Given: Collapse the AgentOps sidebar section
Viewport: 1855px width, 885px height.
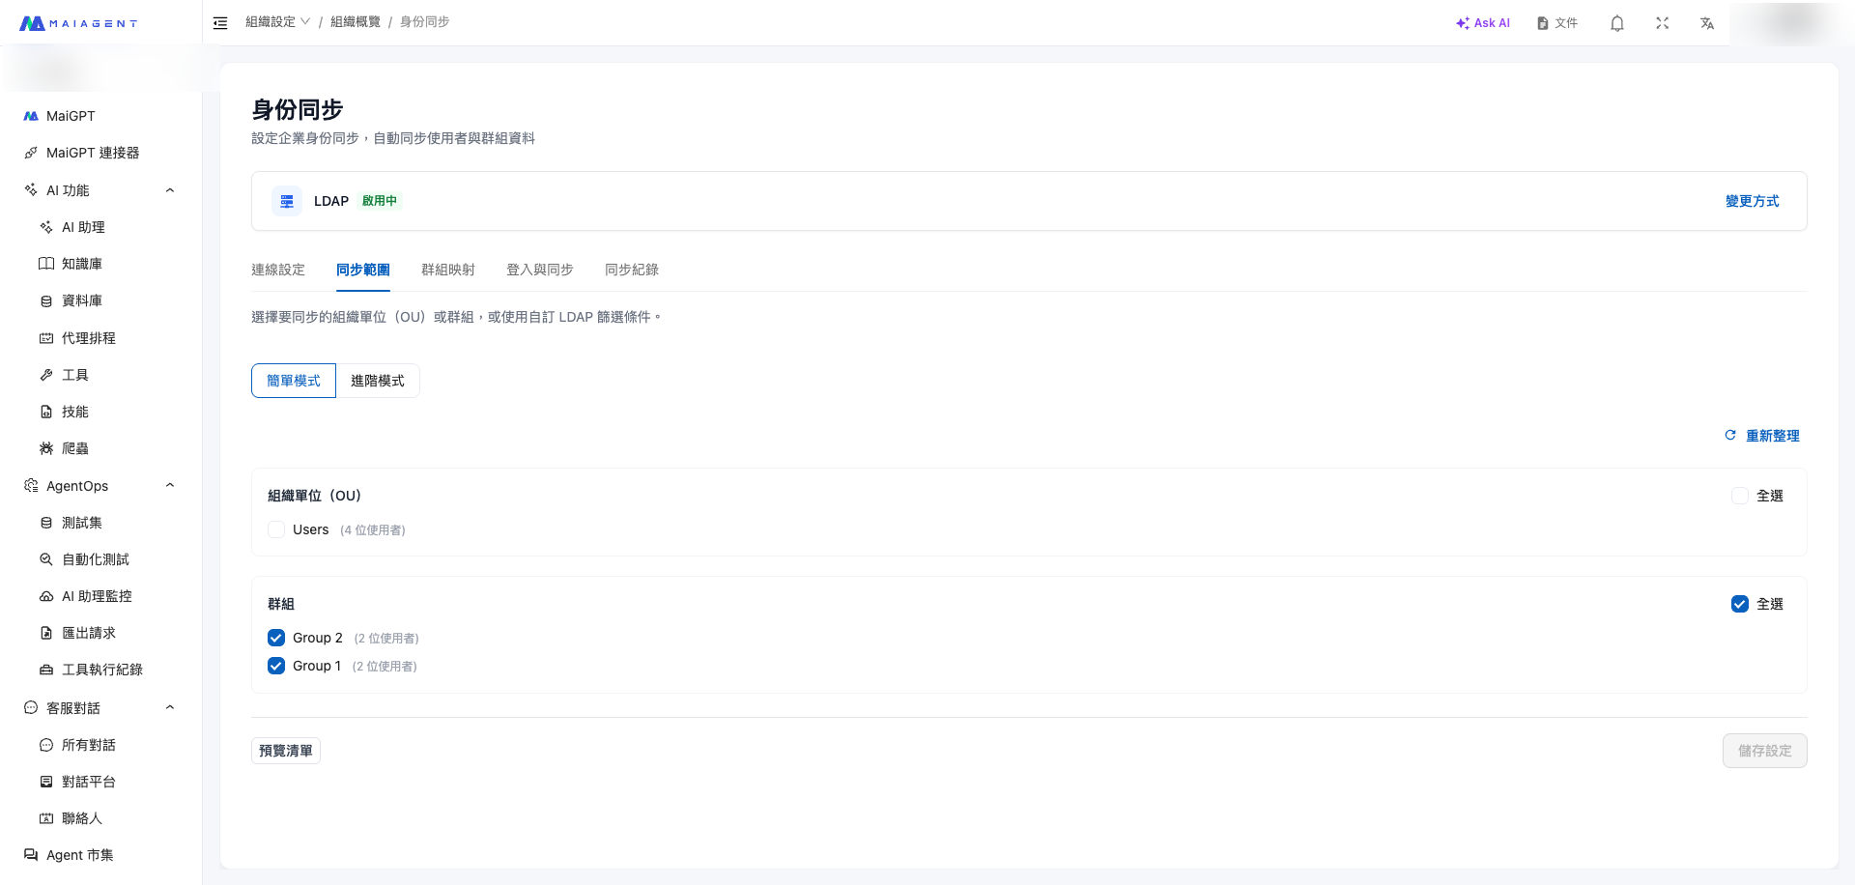Looking at the screenshot, I should (x=170, y=486).
